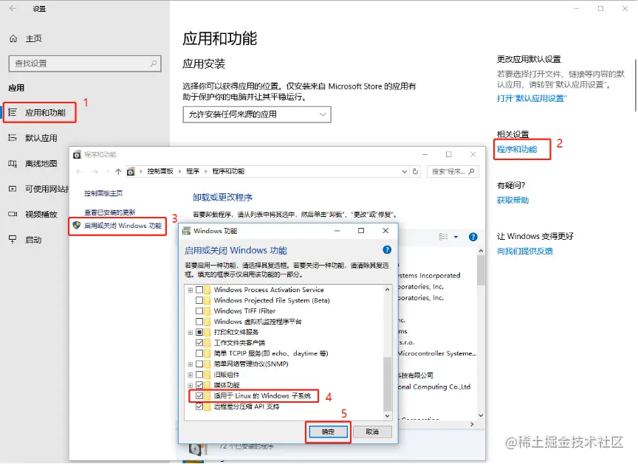The height and width of the screenshot is (464, 638).
Task: Click the 获取帮助 link
Action: click(x=512, y=200)
